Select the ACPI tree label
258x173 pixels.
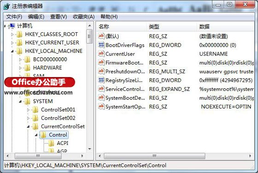click(62, 143)
